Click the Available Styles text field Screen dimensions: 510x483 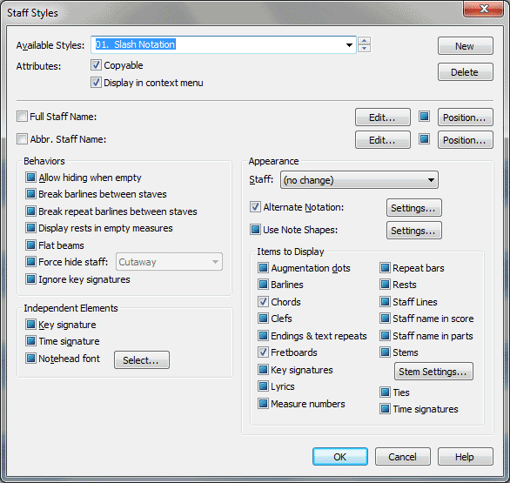coord(218,45)
